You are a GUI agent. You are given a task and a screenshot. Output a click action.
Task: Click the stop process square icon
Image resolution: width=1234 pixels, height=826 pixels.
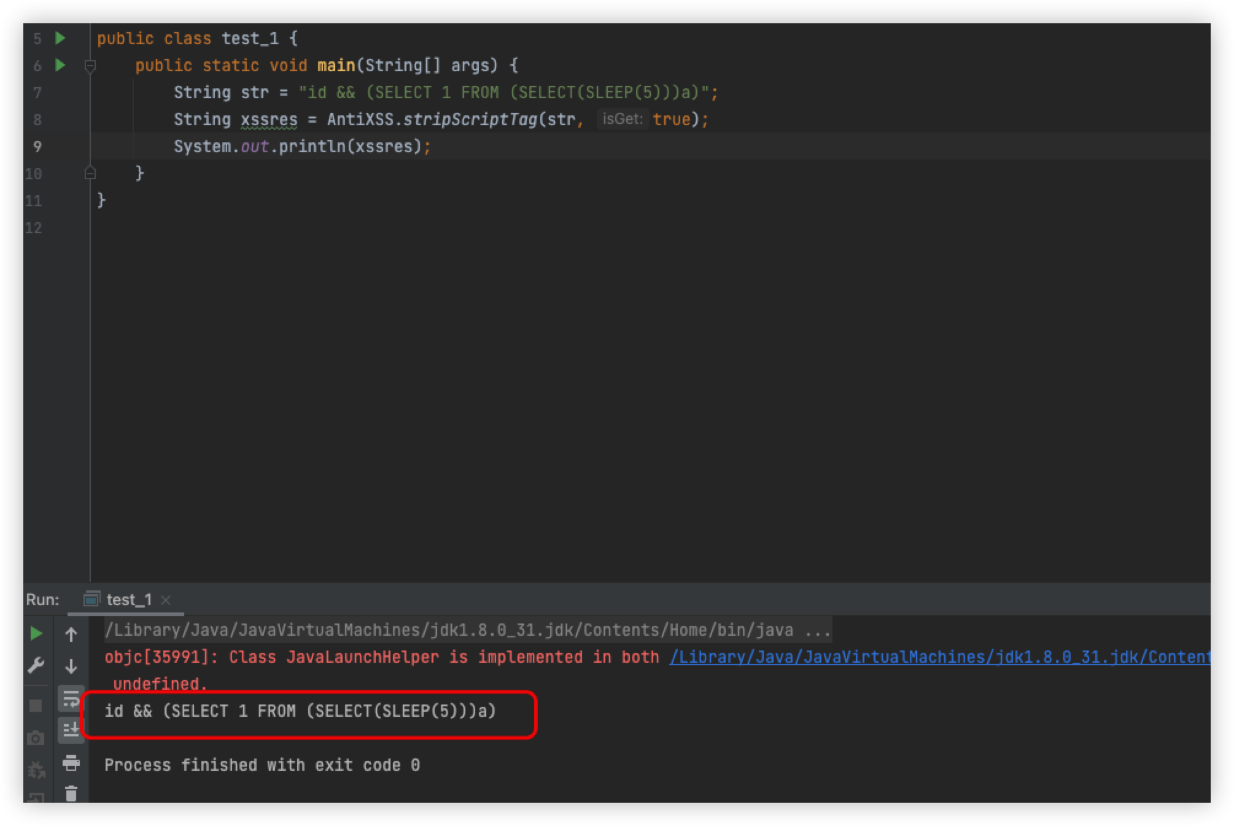[36, 706]
